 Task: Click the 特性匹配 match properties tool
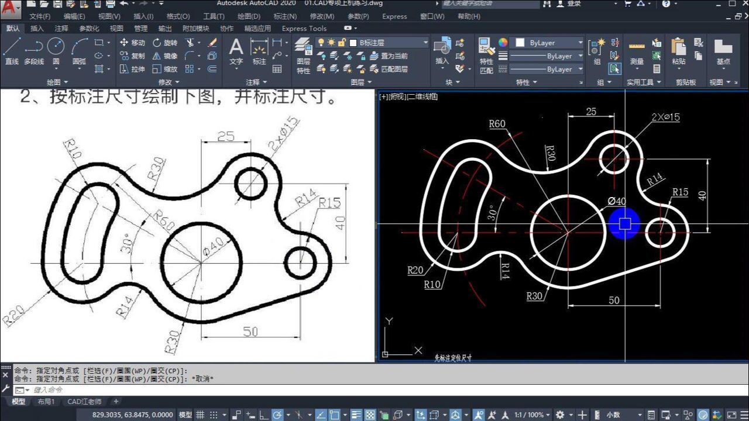click(486, 56)
